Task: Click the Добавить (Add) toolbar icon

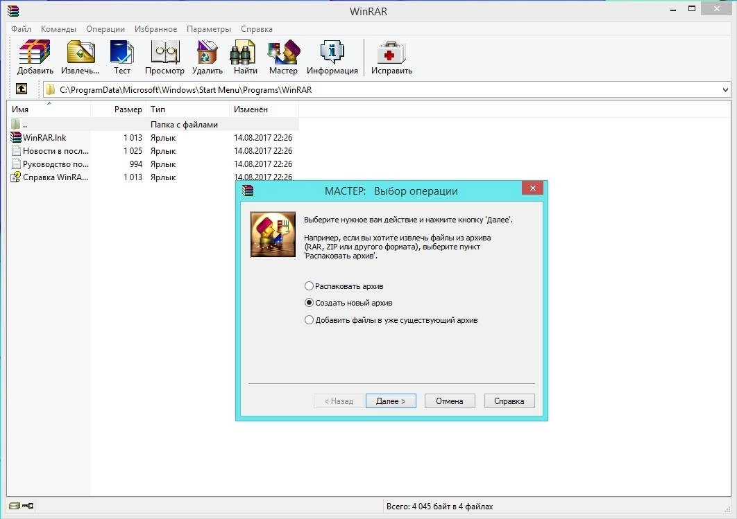Action: (x=35, y=57)
